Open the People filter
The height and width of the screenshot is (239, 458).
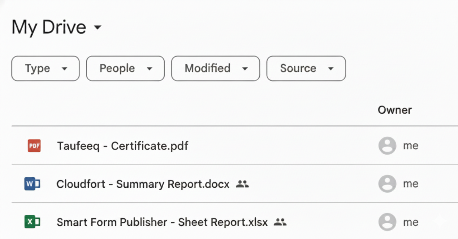coord(125,69)
